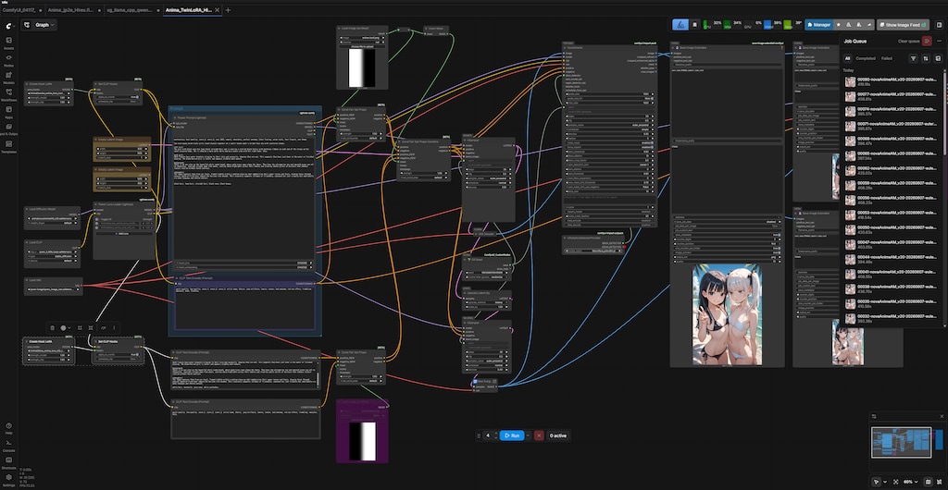Select the Completed tab in Job Queue
The image size is (948, 490).
(x=866, y=58)
